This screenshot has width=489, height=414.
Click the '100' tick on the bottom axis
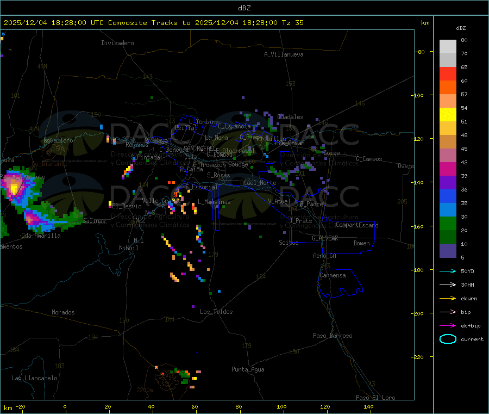[281, 406]
